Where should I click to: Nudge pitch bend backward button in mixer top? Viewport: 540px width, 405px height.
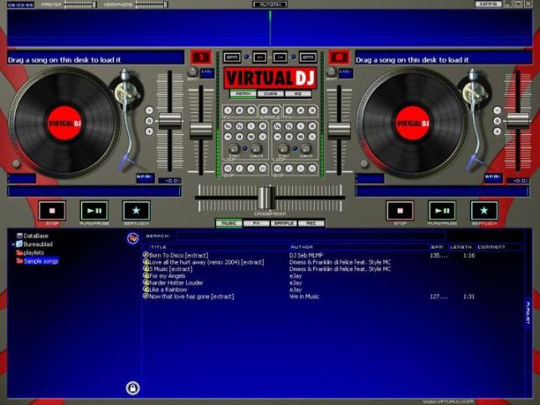pos(260,57)
